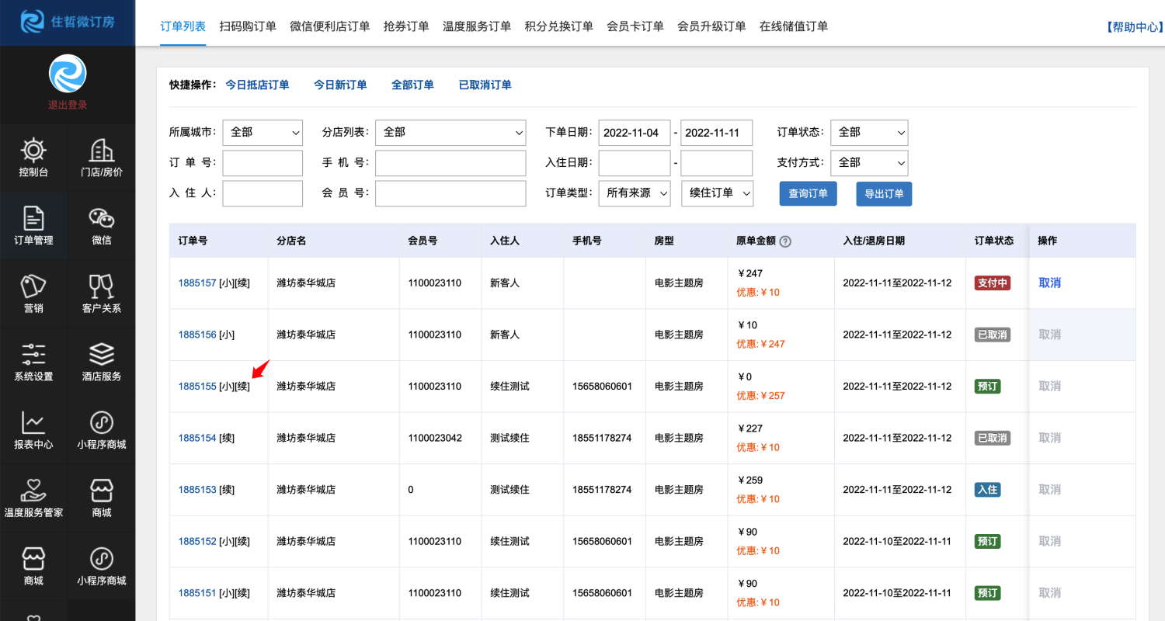Open the 控制台 dashboard icon
This screenshot has width=1165, height=621.
click(33, 158)
